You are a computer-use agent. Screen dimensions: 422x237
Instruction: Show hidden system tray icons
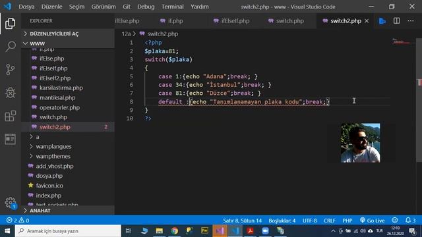tap(333, 231)
